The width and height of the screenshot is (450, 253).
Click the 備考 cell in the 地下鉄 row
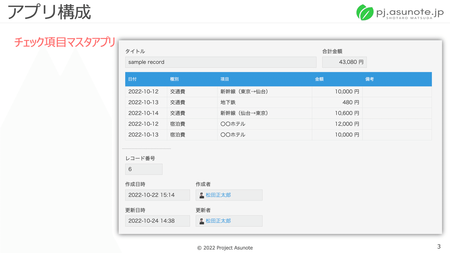pyautogui.click(x=397, y=102)
